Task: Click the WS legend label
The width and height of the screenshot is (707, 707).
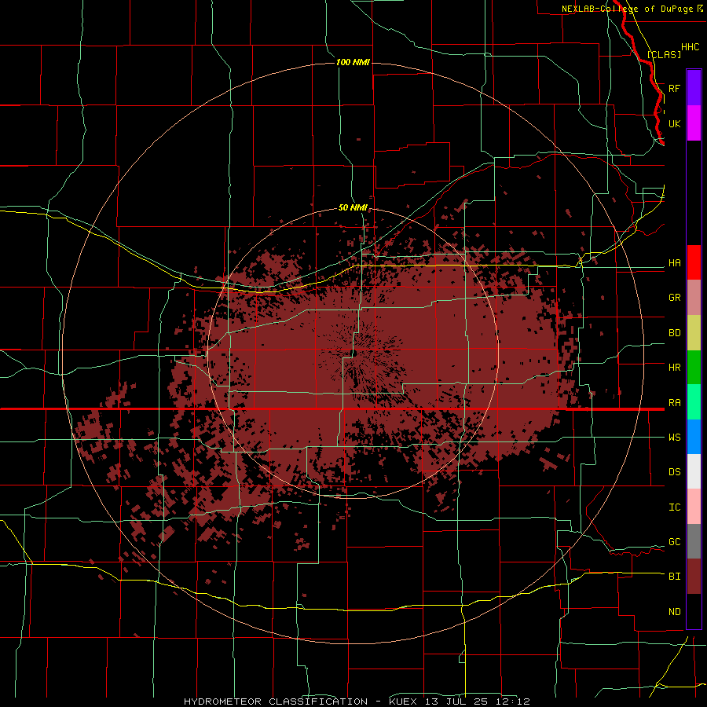Action: tap(674, 437)
